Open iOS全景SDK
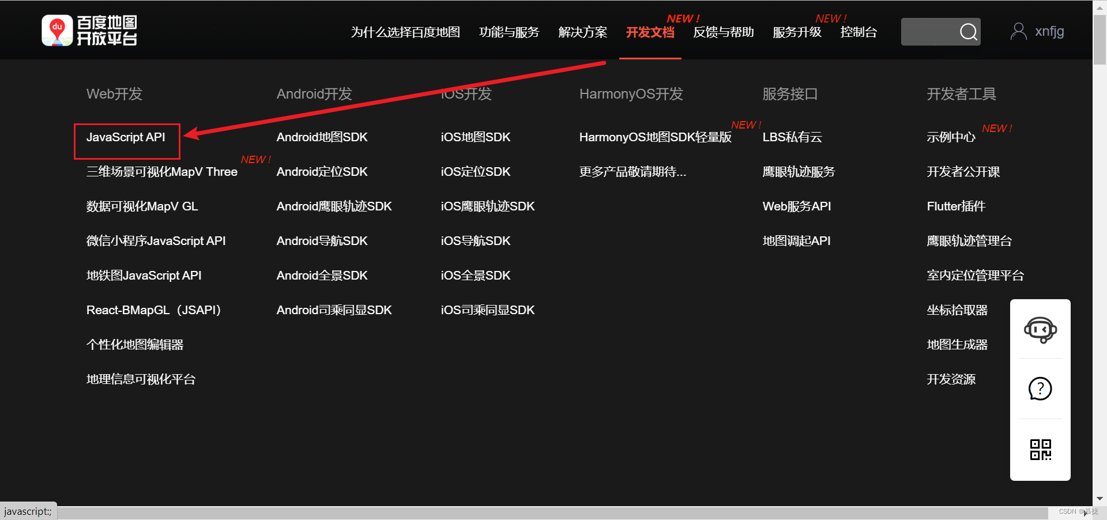 tap(476, 276)
